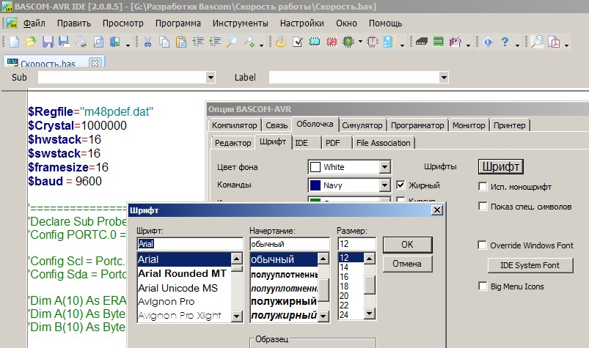Click the font size list scrollbar thumb
Image resolution: width=589 pixels, height=348 pixels.
[x=370, y=286]
